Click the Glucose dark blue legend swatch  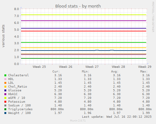(x=5, y=90)
